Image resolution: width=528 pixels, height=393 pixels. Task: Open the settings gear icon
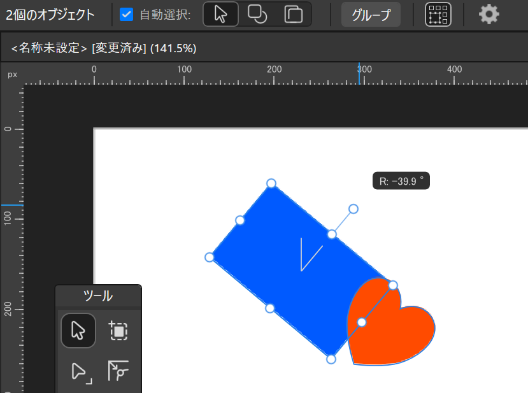[489, 14]
